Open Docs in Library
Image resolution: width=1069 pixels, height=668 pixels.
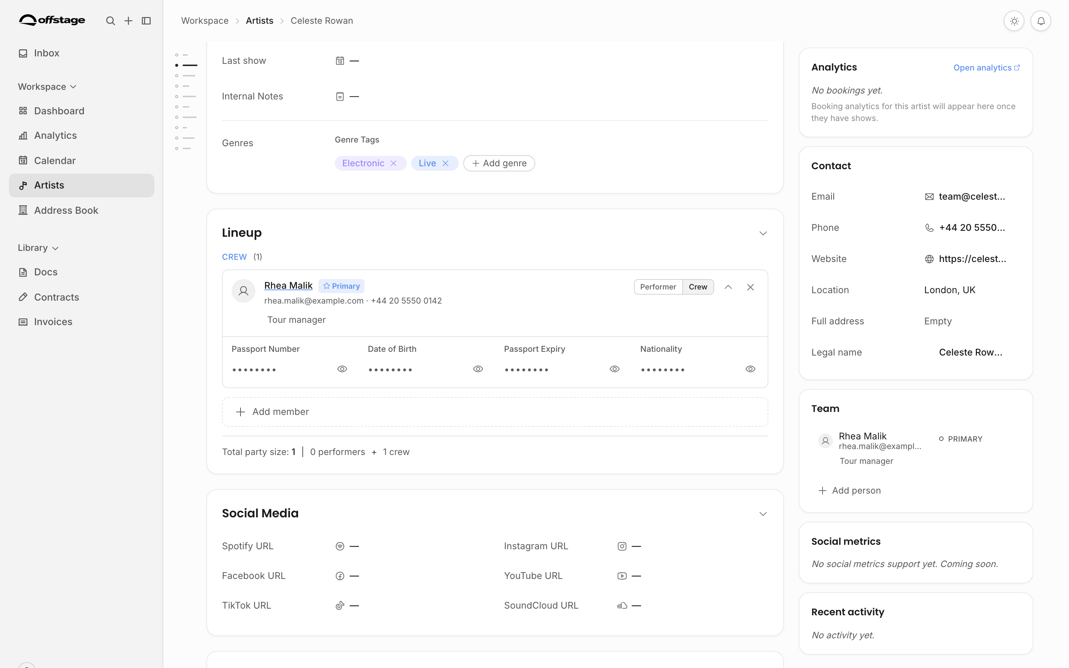(82, 272)
